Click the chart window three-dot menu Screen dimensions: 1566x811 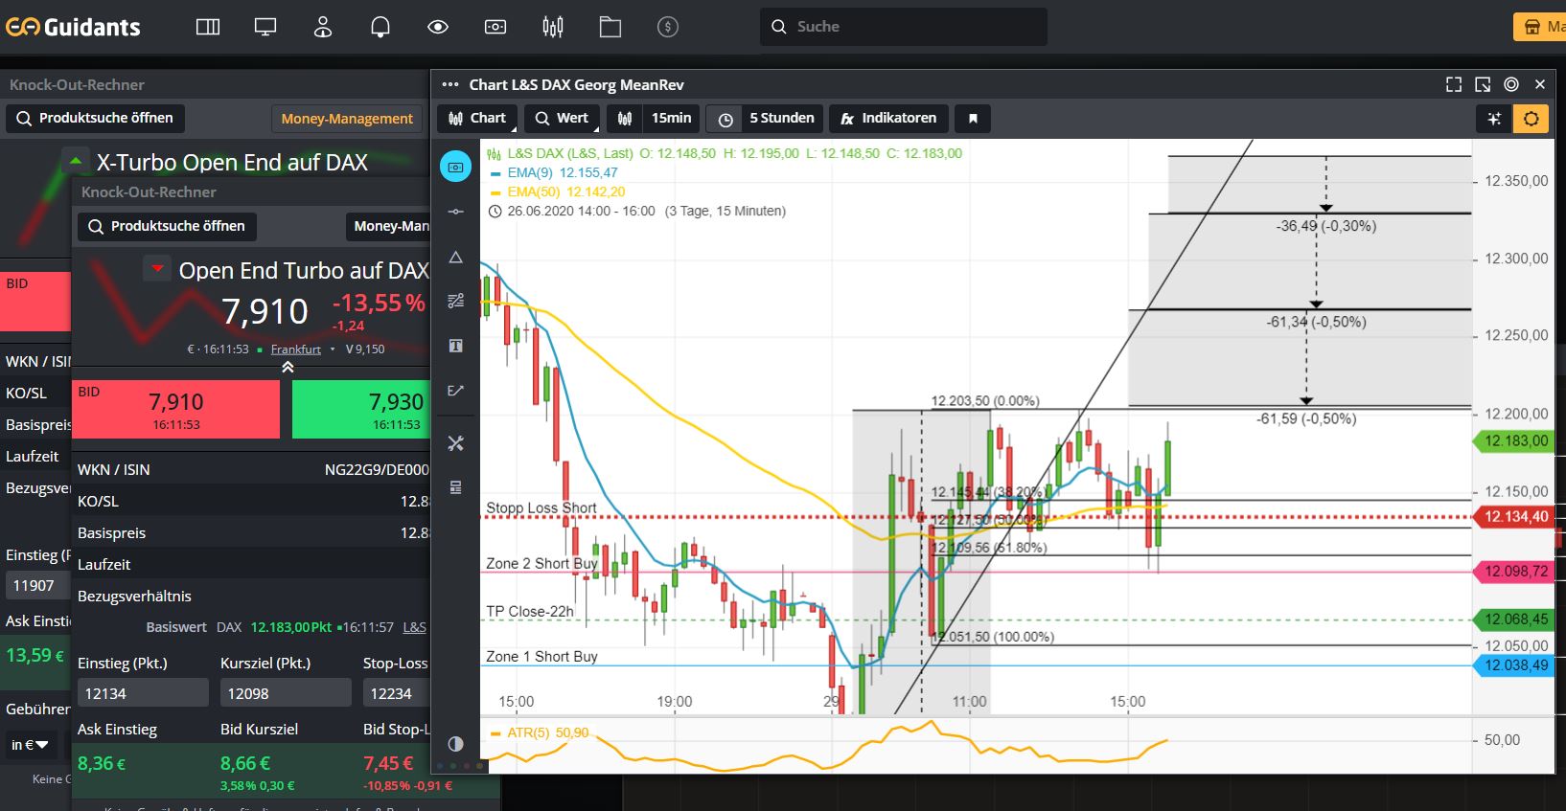click(449, 85)
